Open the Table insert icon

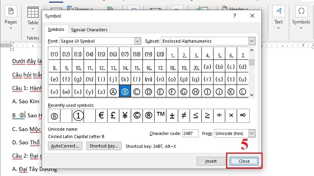33,13
